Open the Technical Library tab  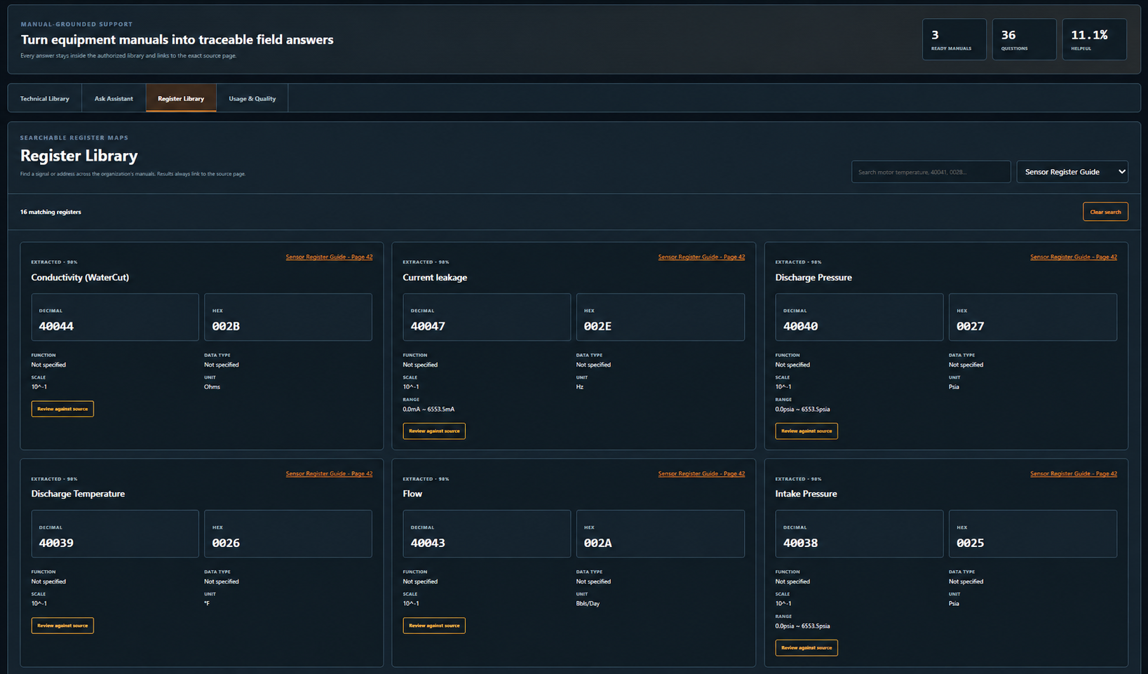(45, 98)
